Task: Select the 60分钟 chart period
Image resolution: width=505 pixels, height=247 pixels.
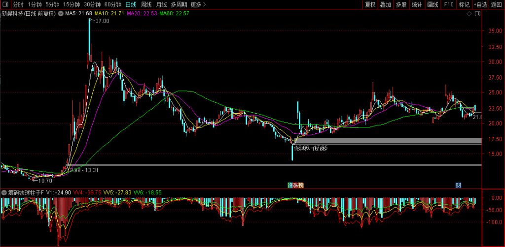Action: coord(113,4)
